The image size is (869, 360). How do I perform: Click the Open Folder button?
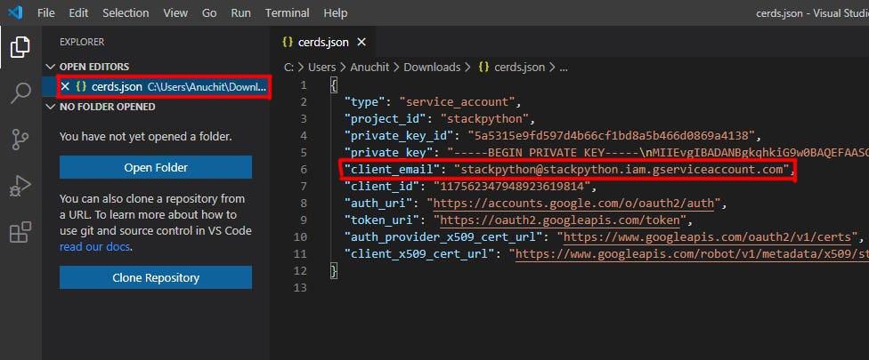pos(156,168)
